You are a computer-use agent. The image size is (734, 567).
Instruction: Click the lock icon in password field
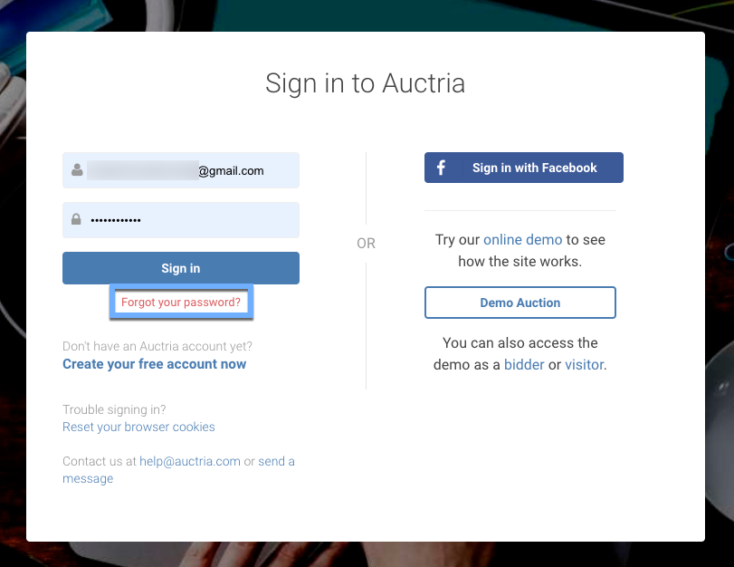point(77,219)
